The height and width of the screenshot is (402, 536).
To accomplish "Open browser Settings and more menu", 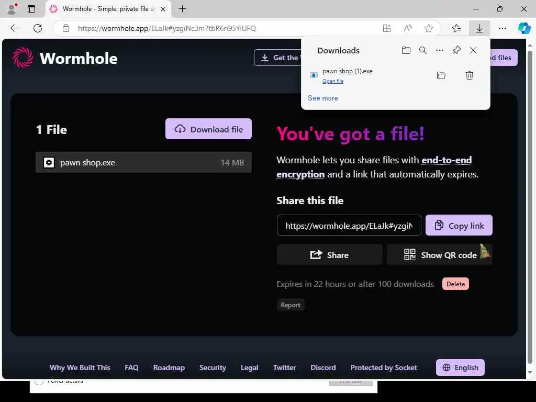I will coord(502,28).
